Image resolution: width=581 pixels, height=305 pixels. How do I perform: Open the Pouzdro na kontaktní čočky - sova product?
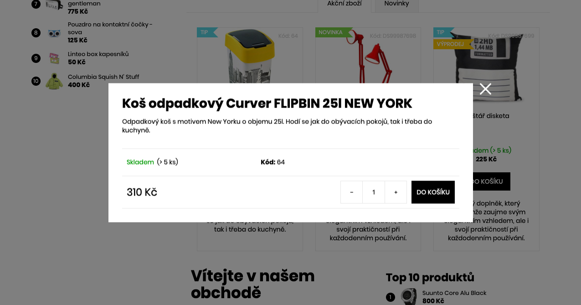pyautogui.click(x=110, y=28)
